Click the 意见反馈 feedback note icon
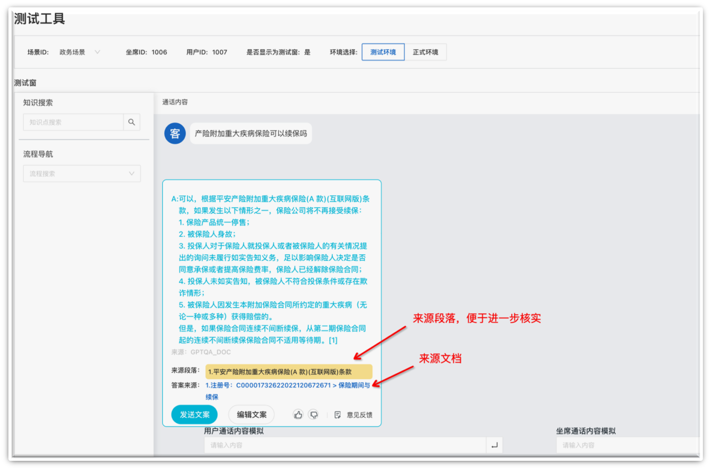The image size is (711, 470). [337, 415]
